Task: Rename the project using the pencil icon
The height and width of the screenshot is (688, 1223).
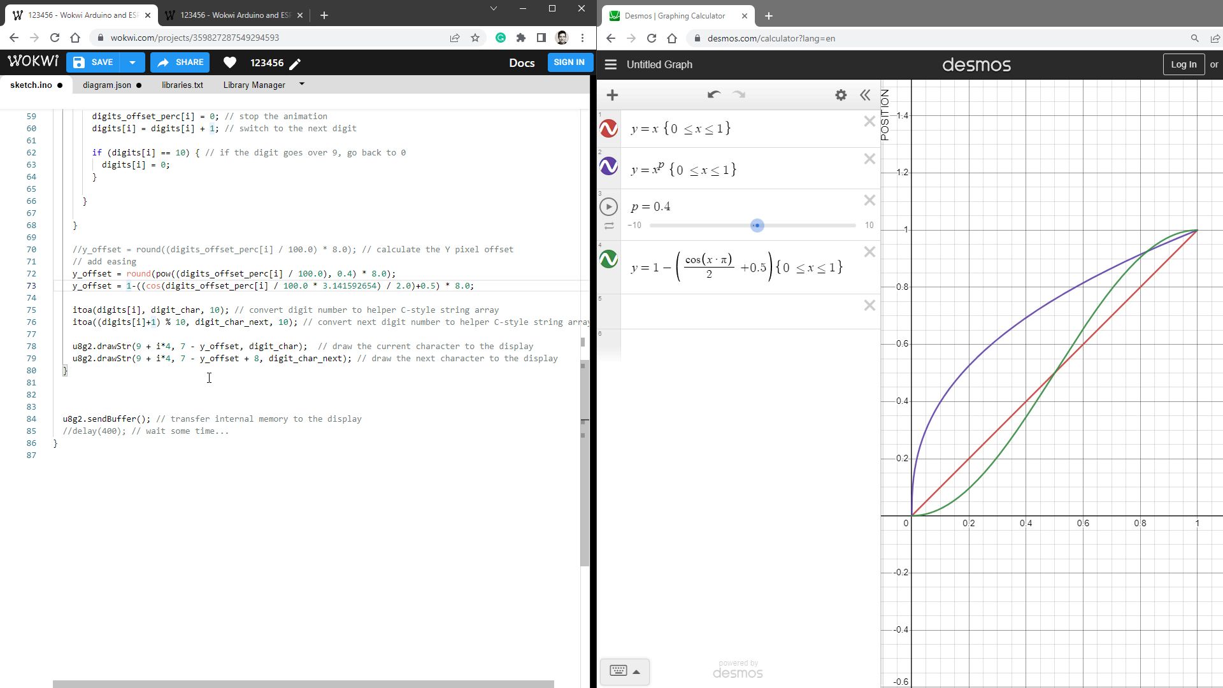Action: [295, 63]
